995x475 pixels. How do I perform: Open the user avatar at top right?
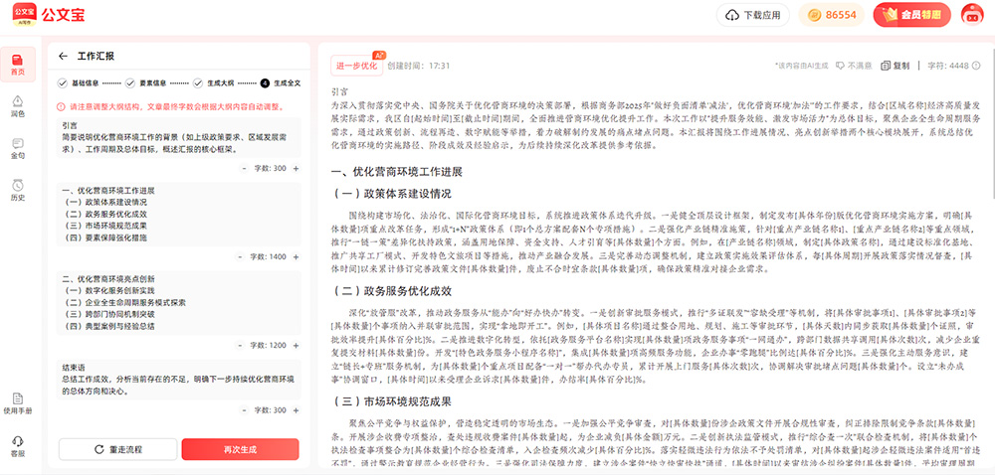(x=971, y=15)
